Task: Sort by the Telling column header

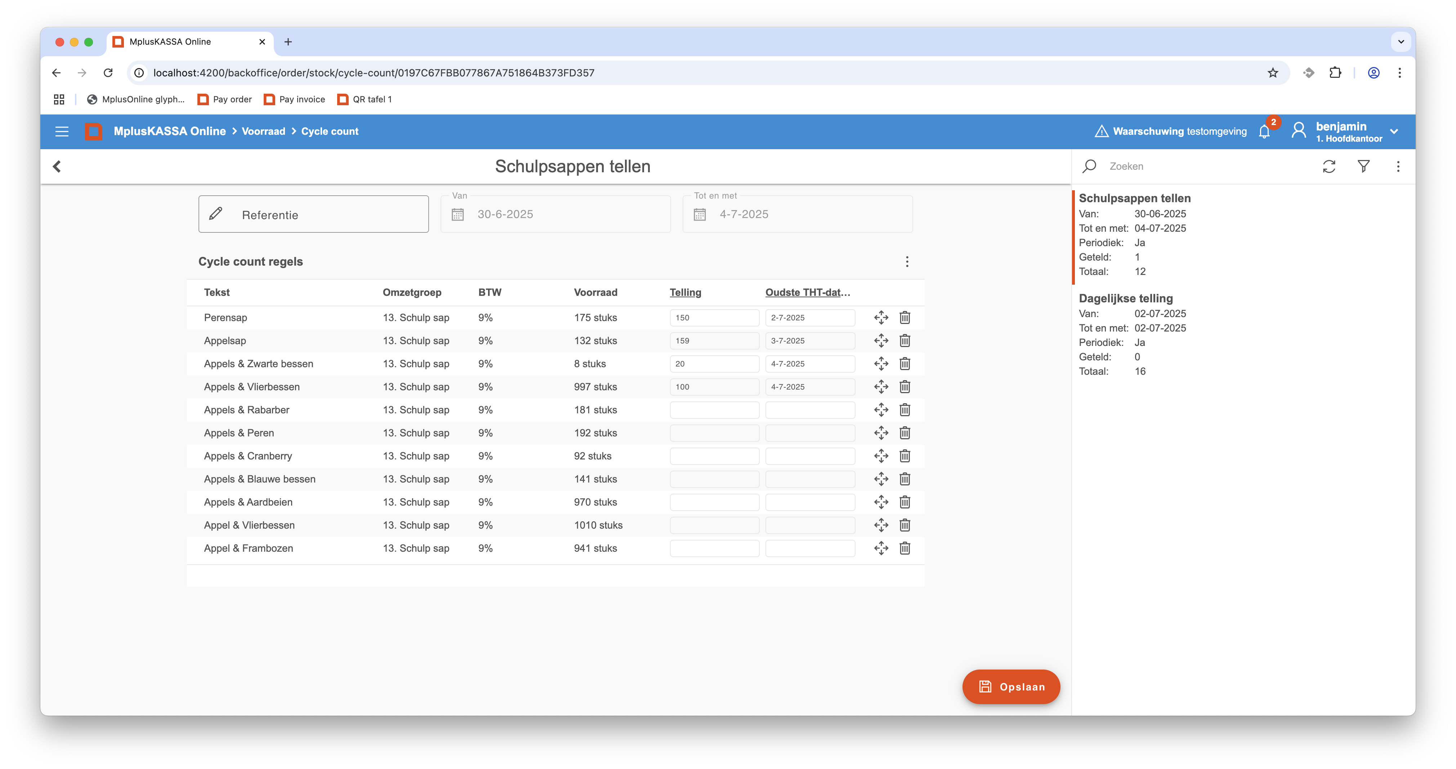Action: click(685, 292)
